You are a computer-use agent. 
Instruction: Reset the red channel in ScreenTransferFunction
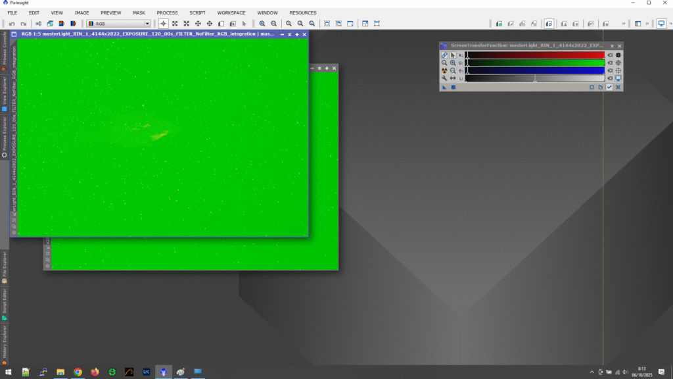[x=610, y=55]
